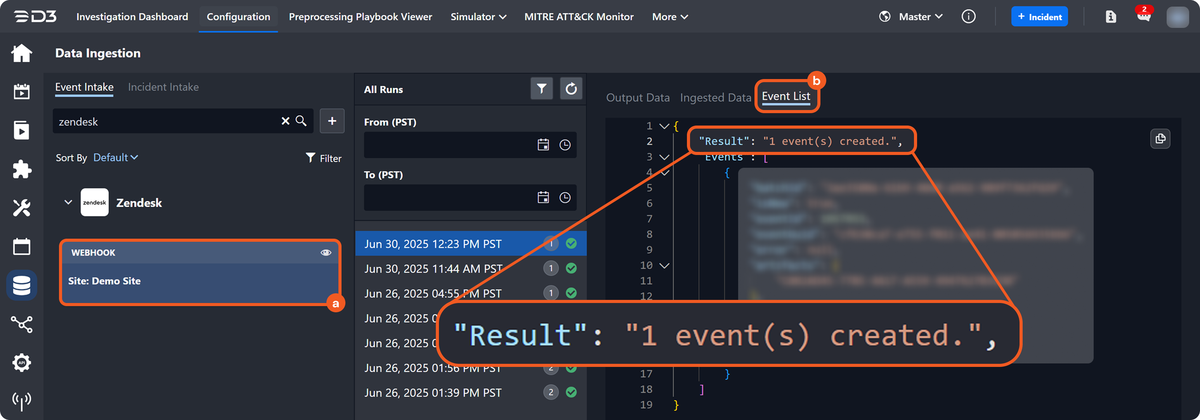This screenshot has height=420, width=1200.
Task: Open the Sort By Default dropdown
Action: click(x=116, y=158)
